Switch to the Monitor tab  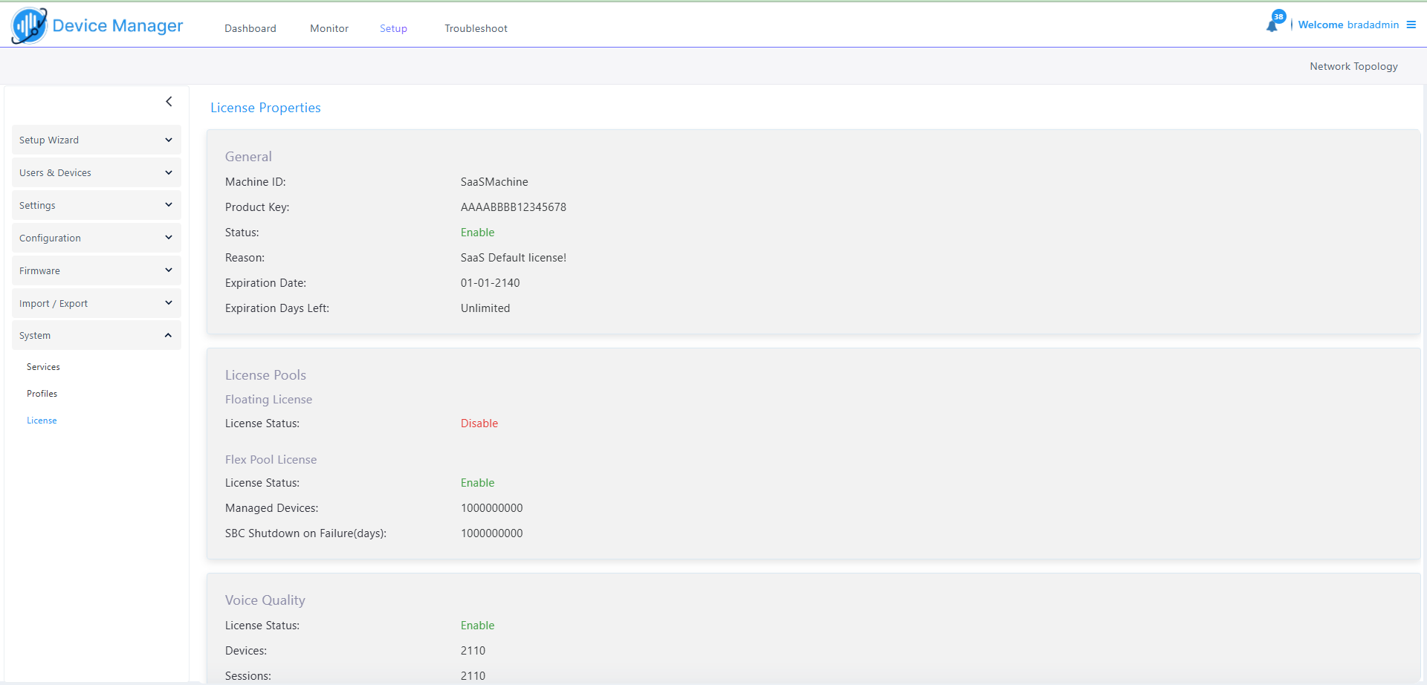click(329, 28)
